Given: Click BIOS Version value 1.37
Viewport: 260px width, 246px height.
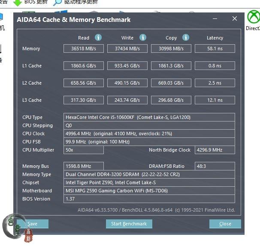Looking at the screenshot, I should click(149, 199).
